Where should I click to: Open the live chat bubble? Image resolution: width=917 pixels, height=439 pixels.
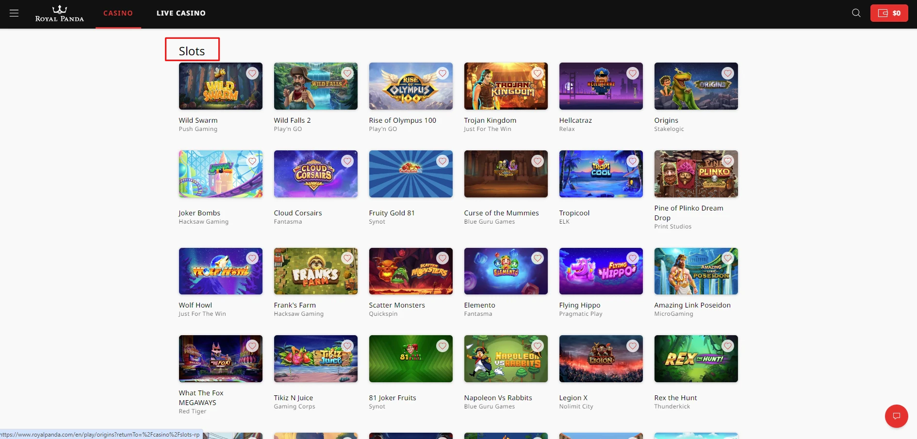(x=896, y=416)
